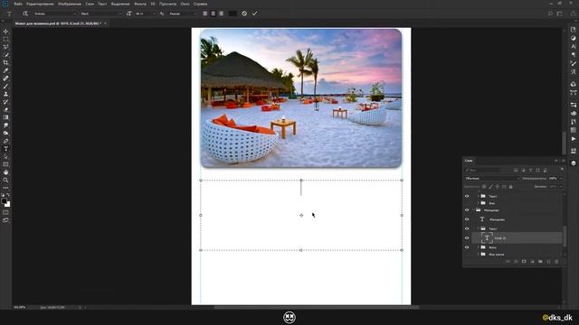Image resolution: width=579 pixels, height=325 pixels.
Task: Open the Справка menu
Action: coord(200,4)
